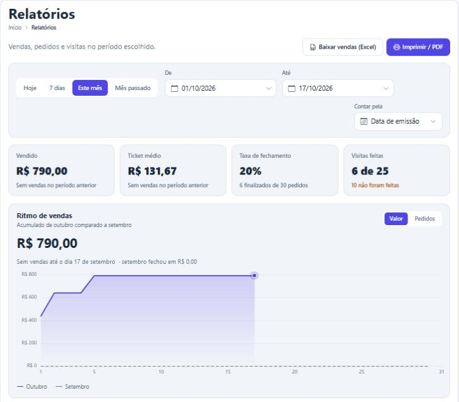Click 'Sem vendas até o dia 17 de setembro' note
Screen dimensions: 459x402
pos(66,262)
